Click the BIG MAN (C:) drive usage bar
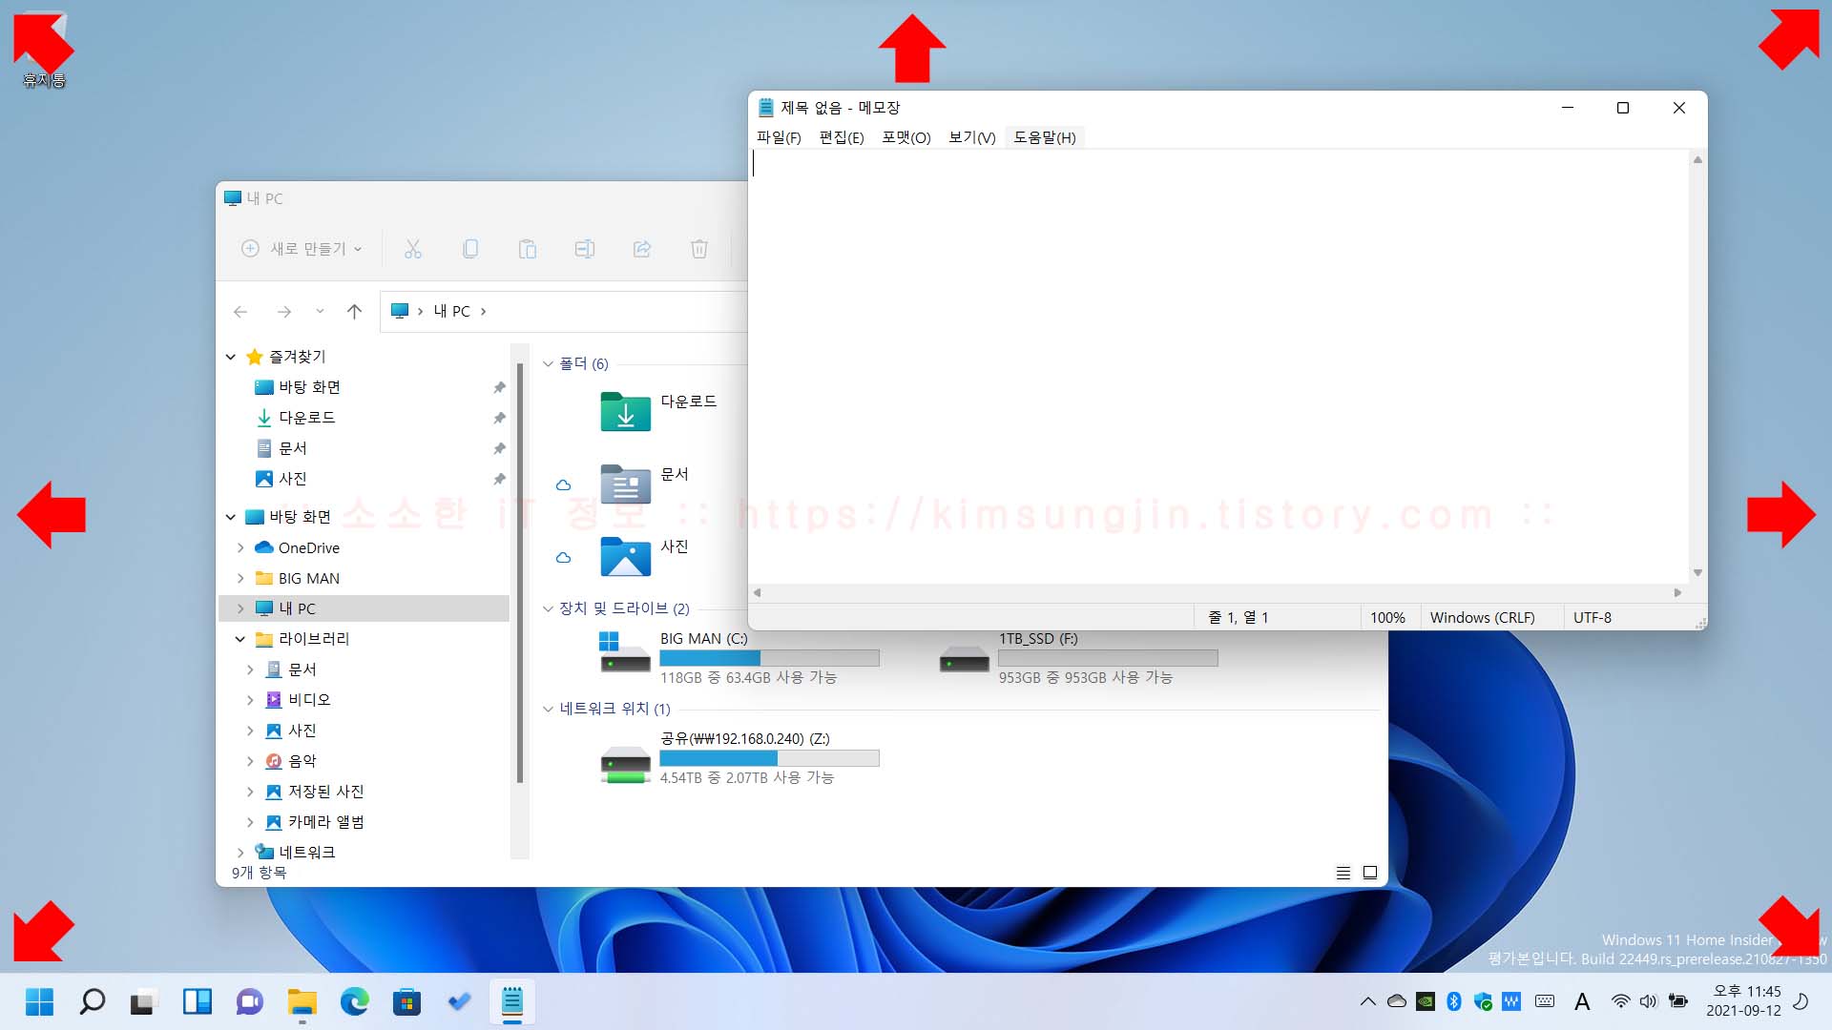This screenshot has height=1030, width=1832. pyautogui.click(x=768, y=658)
